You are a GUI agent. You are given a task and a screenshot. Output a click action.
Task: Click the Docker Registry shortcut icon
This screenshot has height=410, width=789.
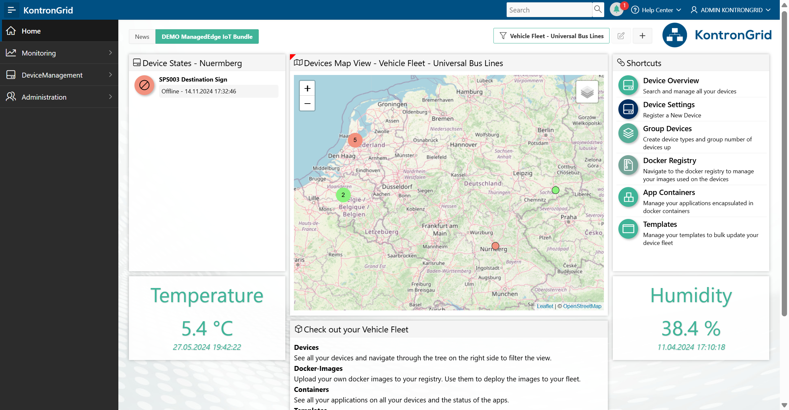point(628,165)
